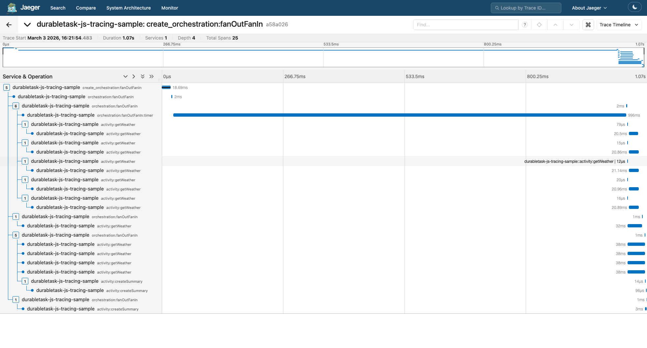Click the trace ID a58a026
Viewport: 647px width, 348px height.
(277, 24)
